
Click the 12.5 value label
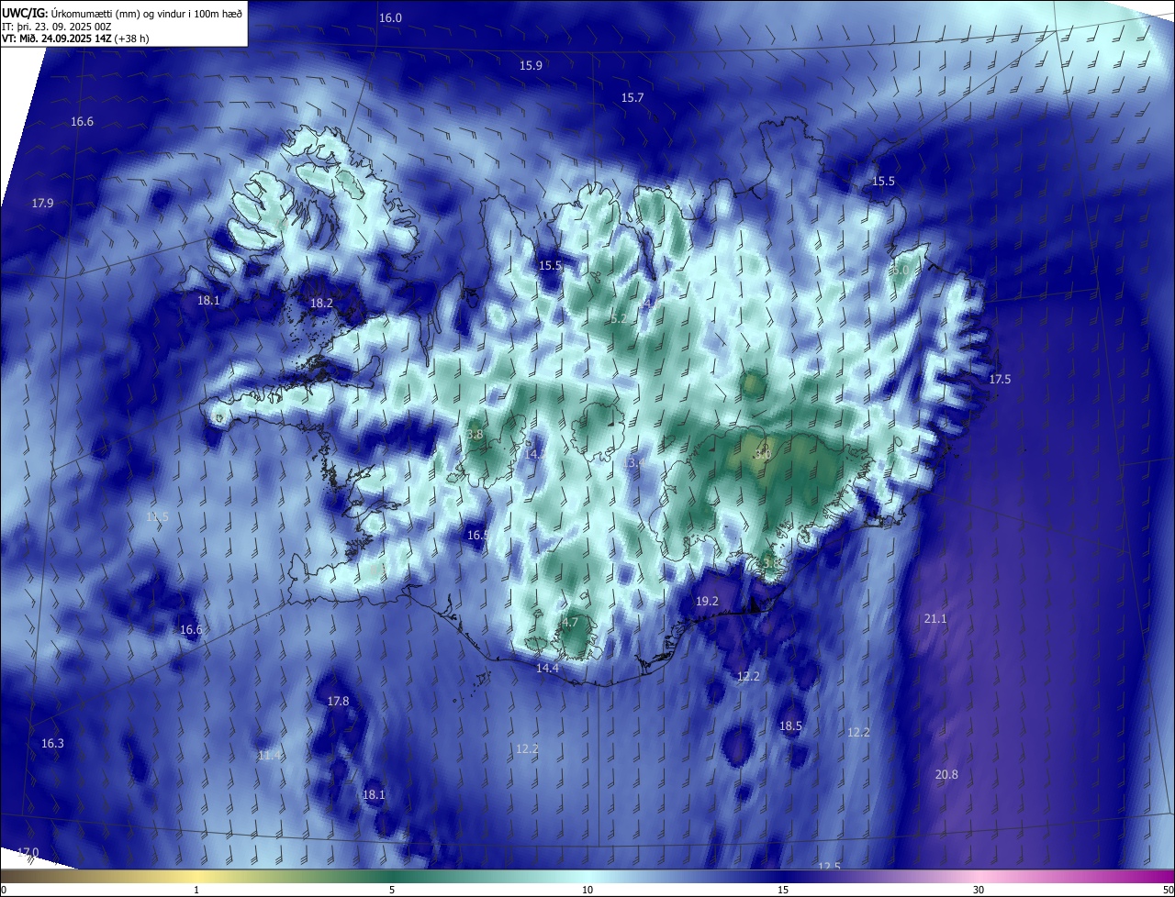tap(829, 867)
